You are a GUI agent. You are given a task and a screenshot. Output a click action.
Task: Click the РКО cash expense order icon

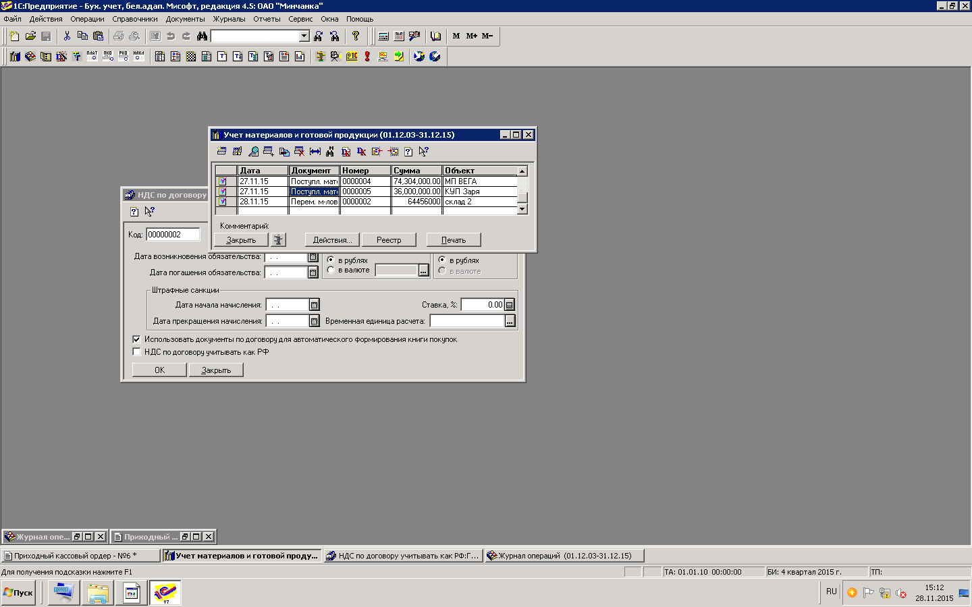tap(124, 56)
